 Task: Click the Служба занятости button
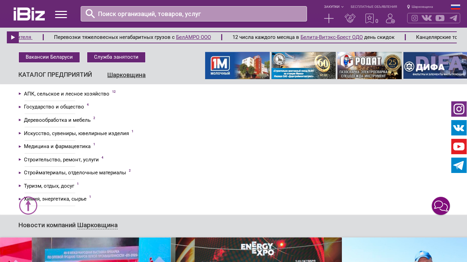(x=116, y=57)
